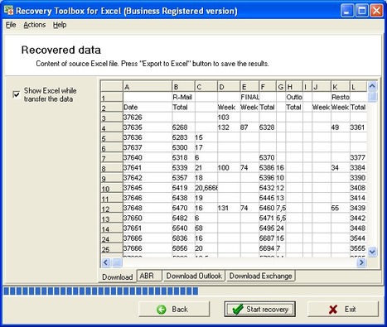
Task: Select row header 8
Action: [x=112, y=168]
